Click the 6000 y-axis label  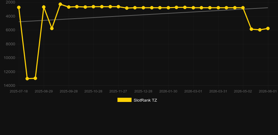click(x=11, y=30)
